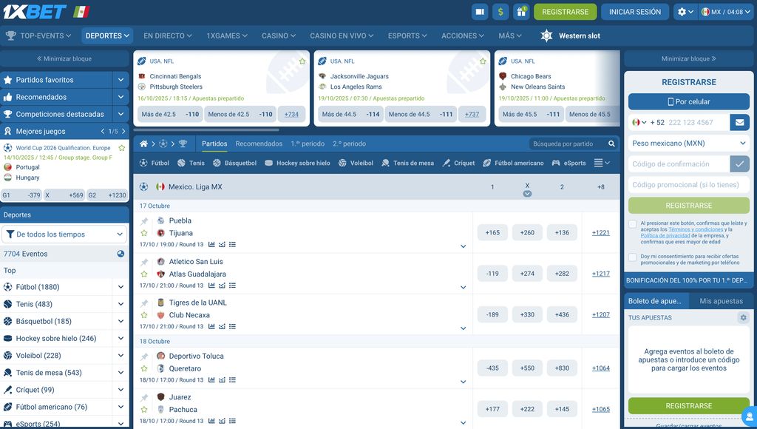The image size is (757, 429).
Task: Star the Atletico San Luis match
Action: tap(144, 274)
